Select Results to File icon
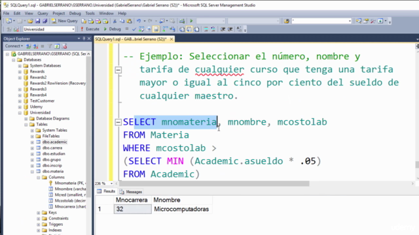This screenshot has height=235, width=419. coord(196,29)
